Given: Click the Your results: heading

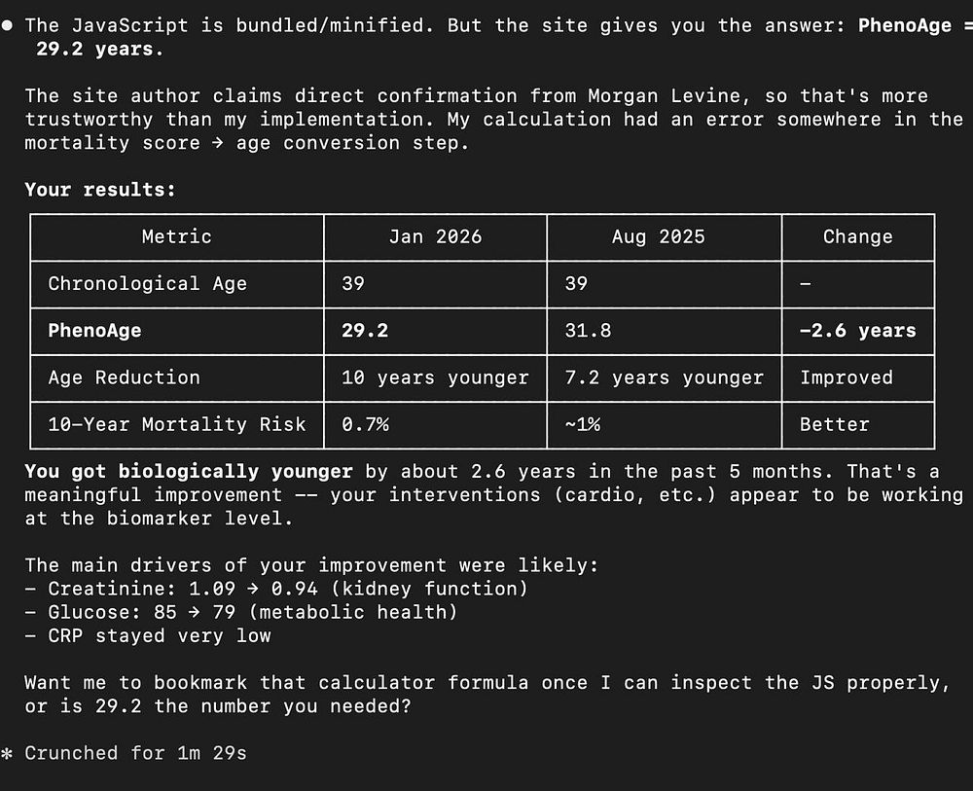Looking at the screenshot, I should [100, 190].
